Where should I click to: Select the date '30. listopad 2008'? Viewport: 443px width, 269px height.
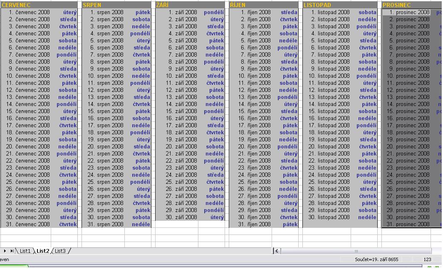[327, 217]
